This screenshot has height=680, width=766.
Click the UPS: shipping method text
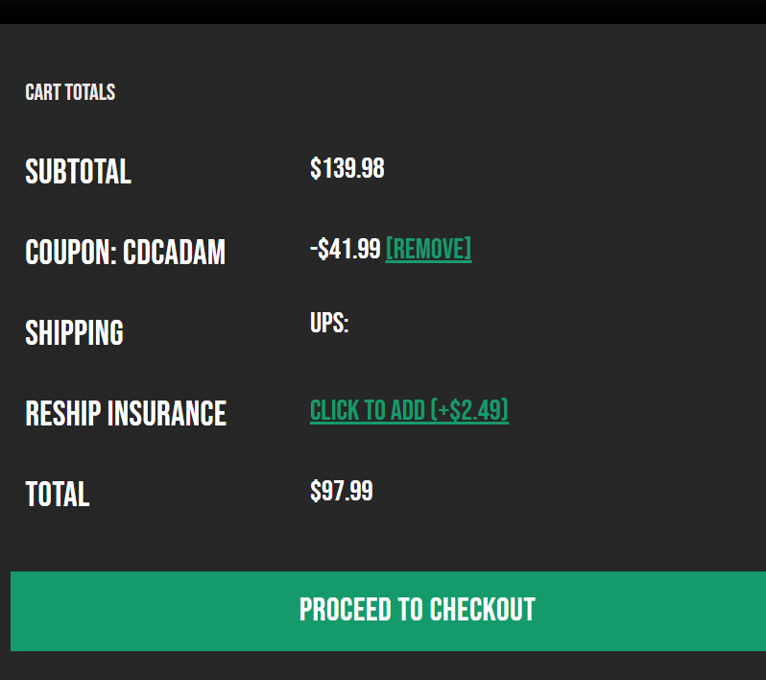coord(329,324)
